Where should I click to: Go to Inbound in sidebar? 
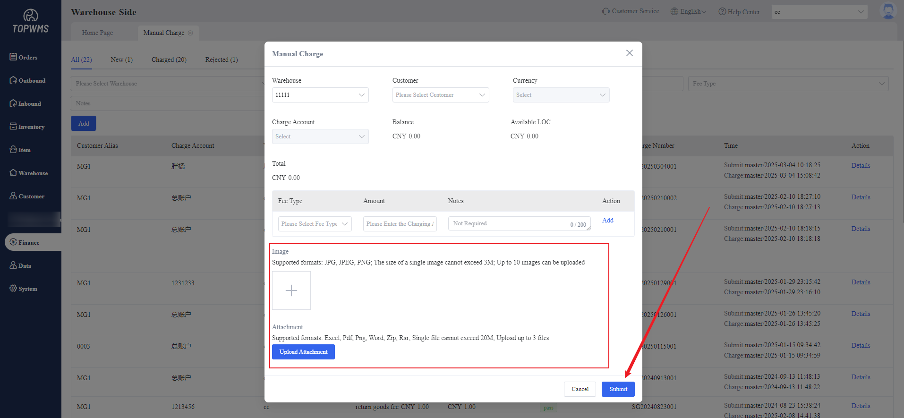click(26, 103)
